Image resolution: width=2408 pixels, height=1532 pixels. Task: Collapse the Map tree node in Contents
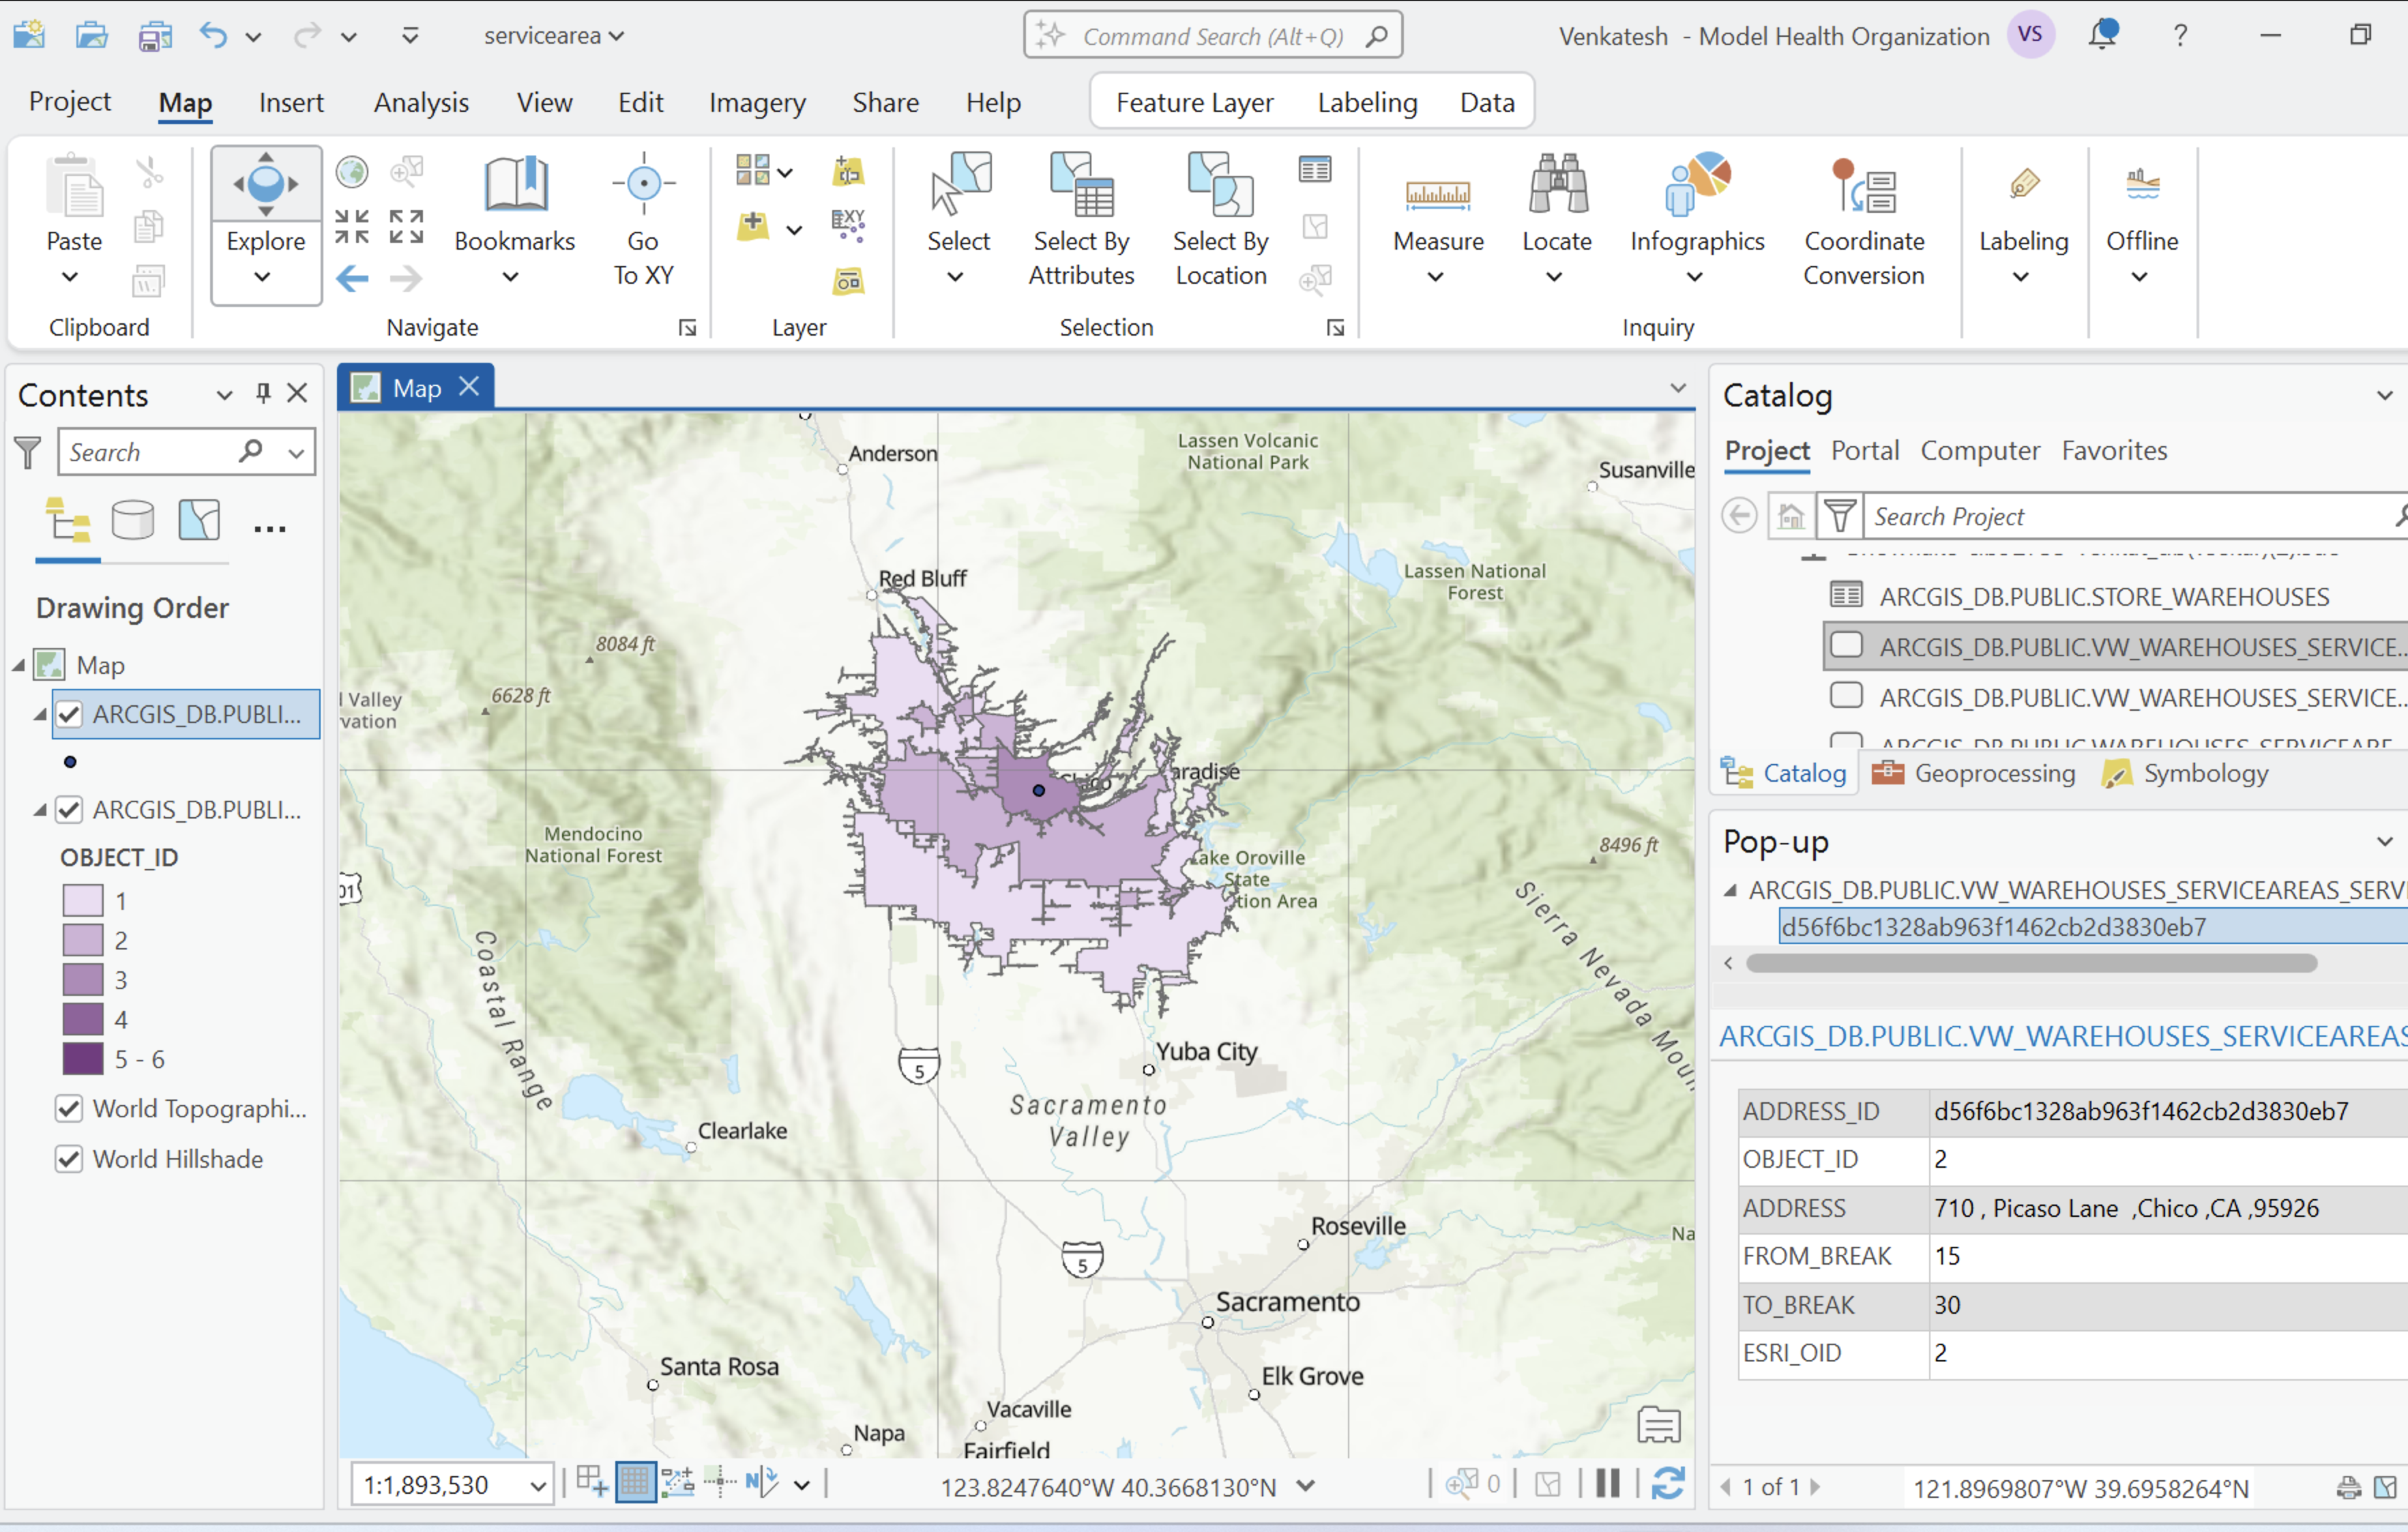(x=19, y=665)
